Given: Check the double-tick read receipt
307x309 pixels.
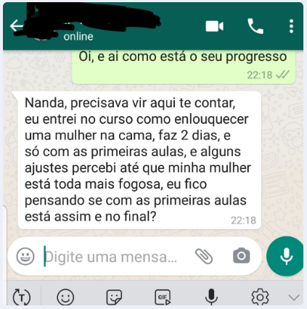Looking at the screenshot, I should point(283,75).
